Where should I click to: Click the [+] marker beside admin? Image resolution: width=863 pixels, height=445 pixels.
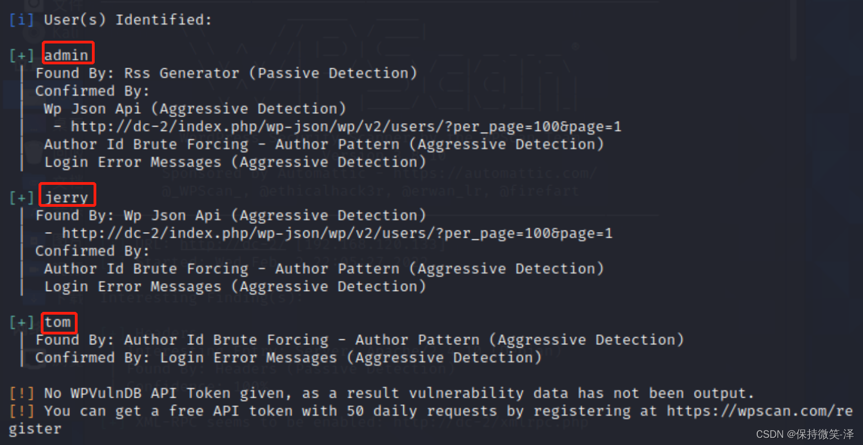21,56
